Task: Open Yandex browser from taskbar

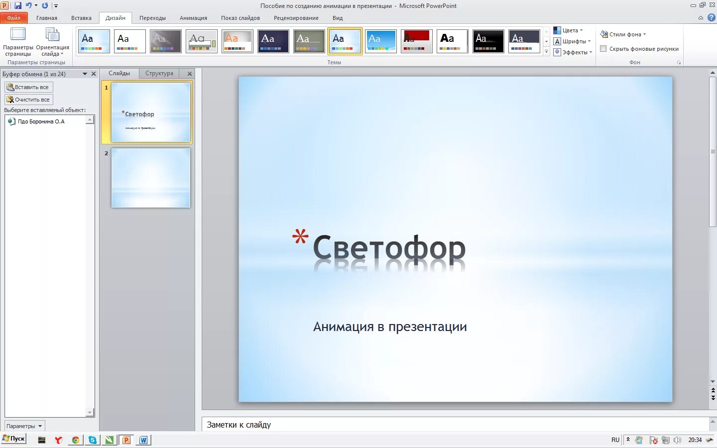Action: click(59, 440)
